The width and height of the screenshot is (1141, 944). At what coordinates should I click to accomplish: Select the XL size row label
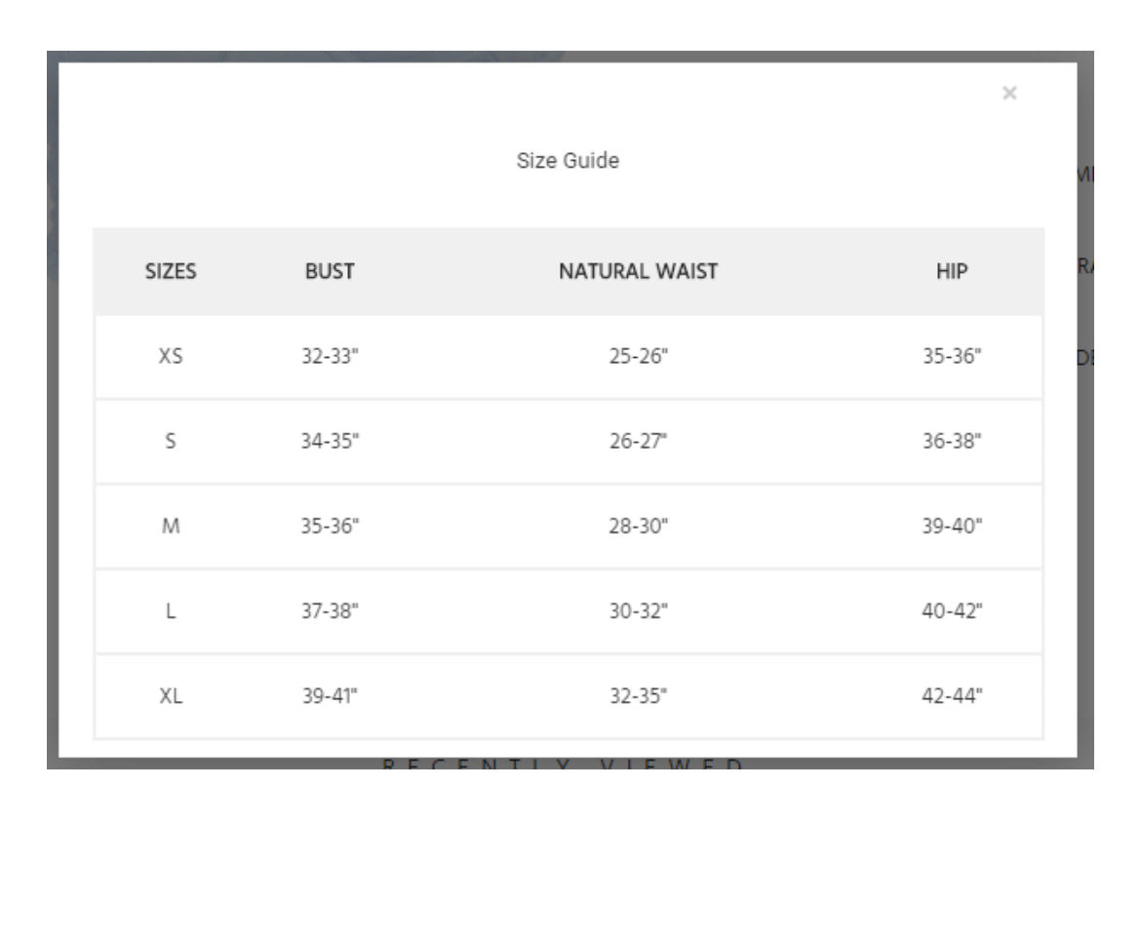(171, 695)
